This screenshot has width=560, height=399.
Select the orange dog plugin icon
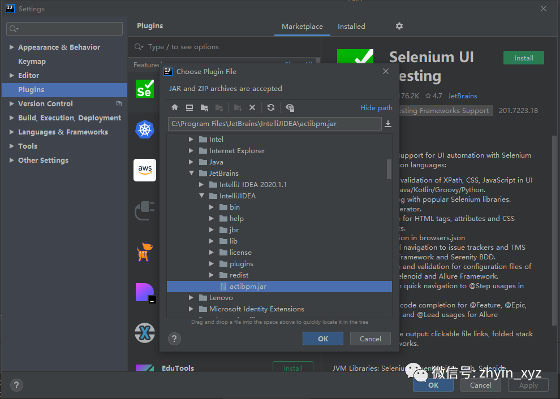click(x=145, y=251)
